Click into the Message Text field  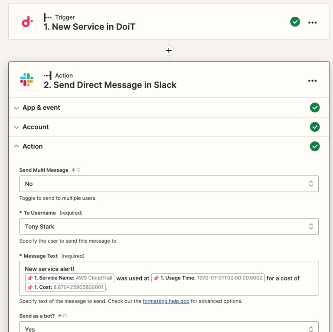coord(169,278)
